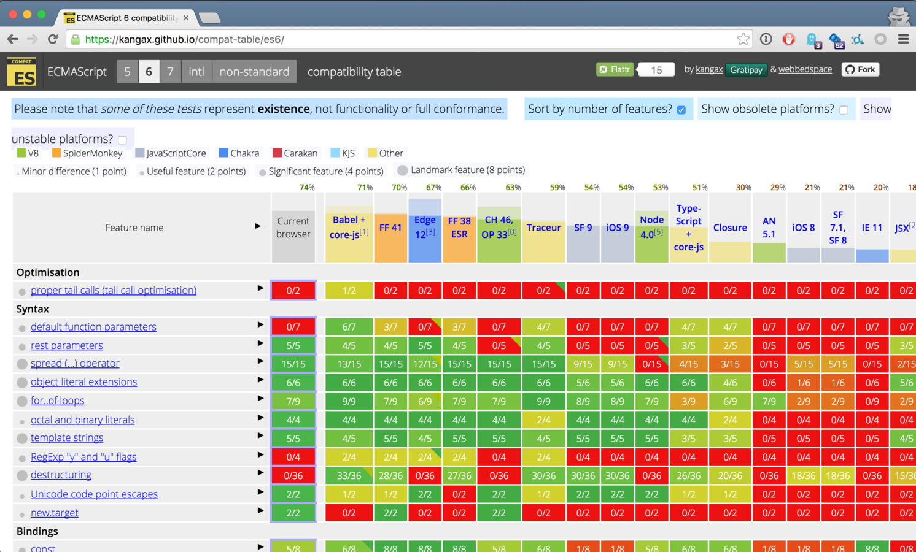Click the Edge 12 column header
The image size is (916, 552).
click(x=425, y=228)
